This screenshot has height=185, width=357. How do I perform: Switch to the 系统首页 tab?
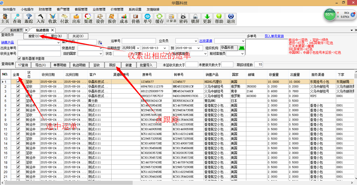pos(16,30)
